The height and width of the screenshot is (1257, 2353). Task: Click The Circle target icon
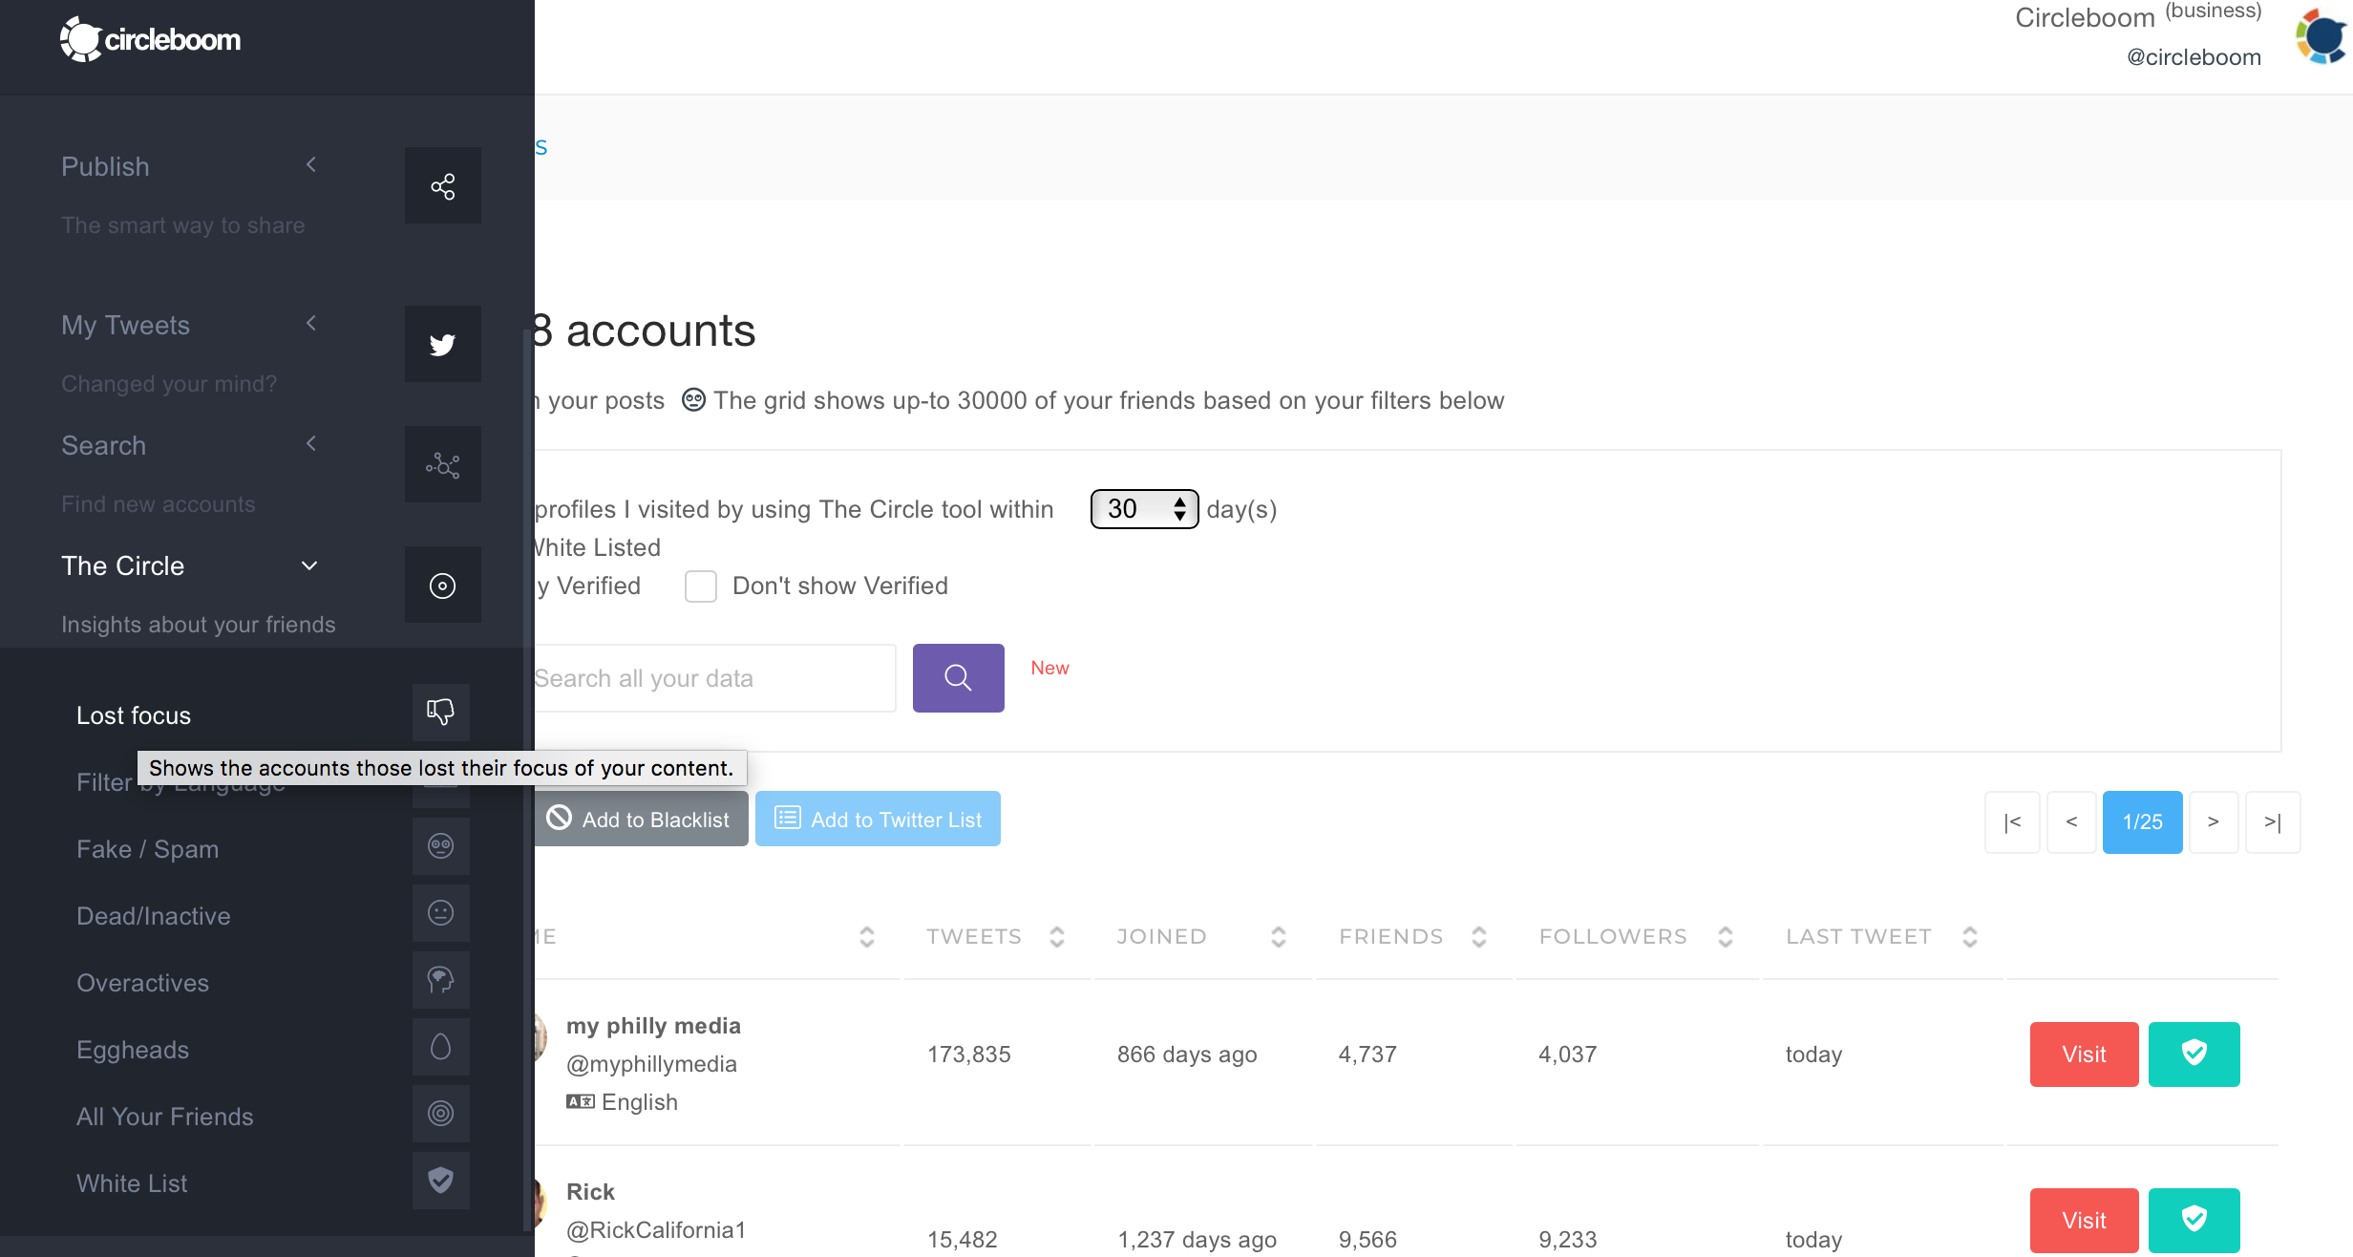pyautogui.click(x=442, y=586)
